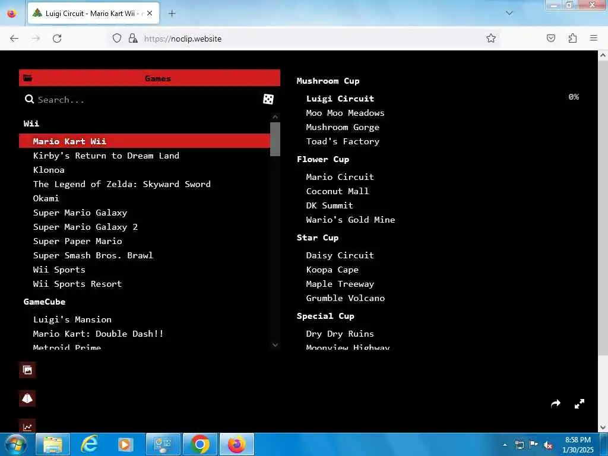Load the Wario's Gold Mine course
This screenshot has height=456, width=608.
[350, 220]
